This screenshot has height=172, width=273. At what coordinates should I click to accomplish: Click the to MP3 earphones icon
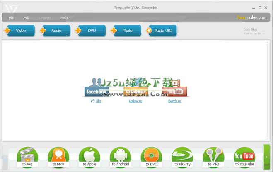point(213,157)
